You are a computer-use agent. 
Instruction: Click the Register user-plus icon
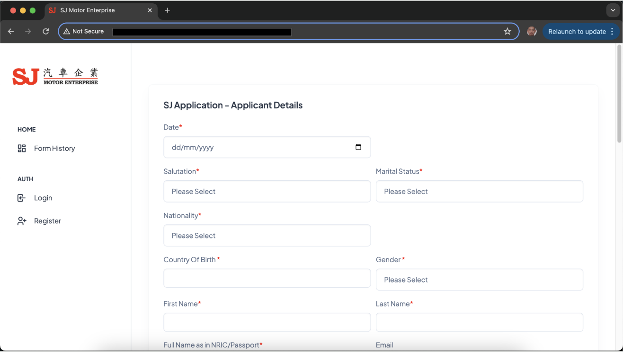pos(22,221)
